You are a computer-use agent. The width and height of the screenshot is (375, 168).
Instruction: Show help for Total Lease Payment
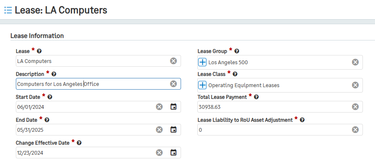click(x=256, y=97)
